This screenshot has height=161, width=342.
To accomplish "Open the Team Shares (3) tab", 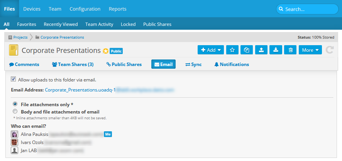I will pyautogui.click(x=73, y=64).
